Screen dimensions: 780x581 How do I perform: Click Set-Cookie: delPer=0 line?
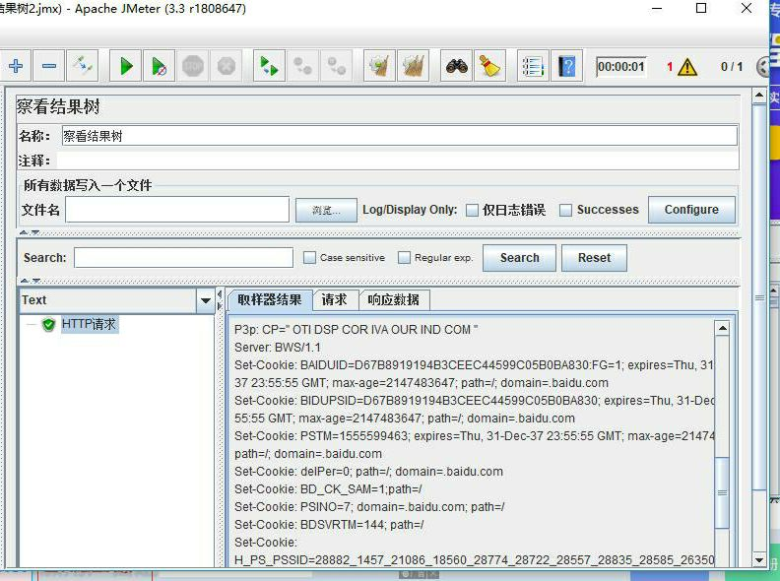click(x=368, y=471)
